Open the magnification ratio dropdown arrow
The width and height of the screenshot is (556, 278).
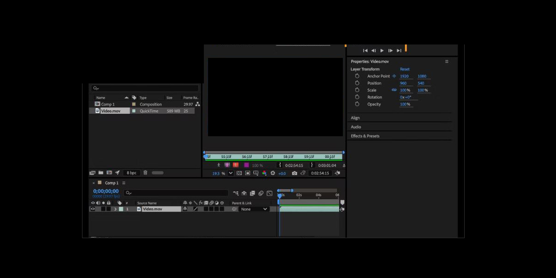(231, 173)
